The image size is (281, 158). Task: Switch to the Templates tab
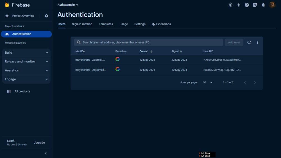tap(106, 24)
